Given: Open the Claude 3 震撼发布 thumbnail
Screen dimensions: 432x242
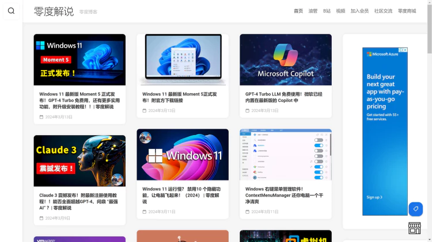Looking at the screenshot, I should (79, 161).
